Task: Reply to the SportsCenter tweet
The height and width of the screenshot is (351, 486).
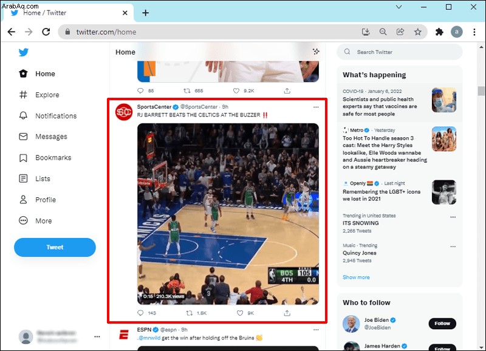Action: [140, 313]
